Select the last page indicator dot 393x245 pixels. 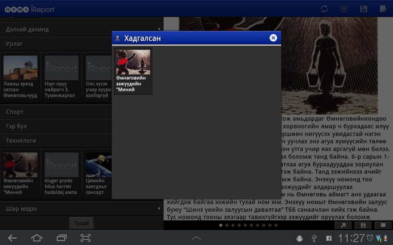(276, 225)
